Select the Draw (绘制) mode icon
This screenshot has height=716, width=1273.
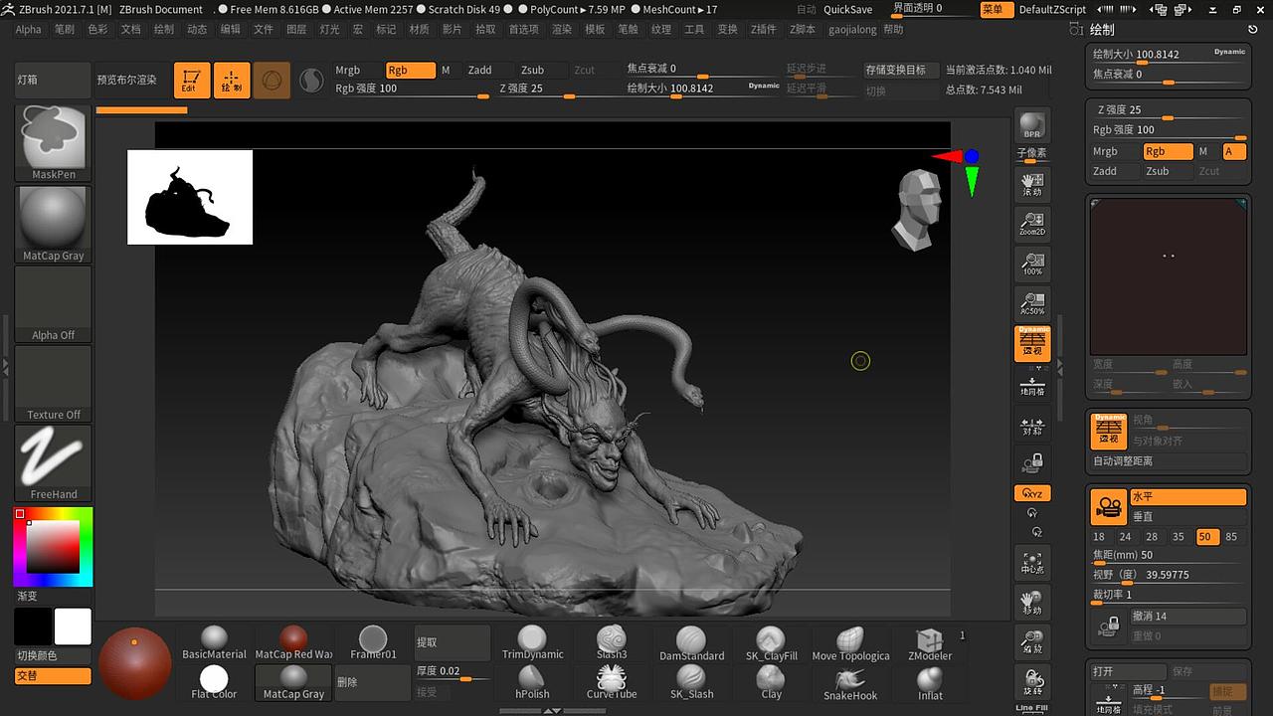click(x=232, y=81)
